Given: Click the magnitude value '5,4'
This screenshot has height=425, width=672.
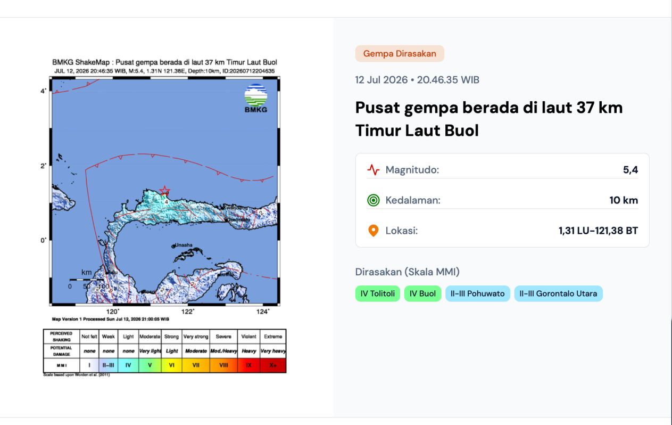Looking at the screenshot, I should pos(630,170).
